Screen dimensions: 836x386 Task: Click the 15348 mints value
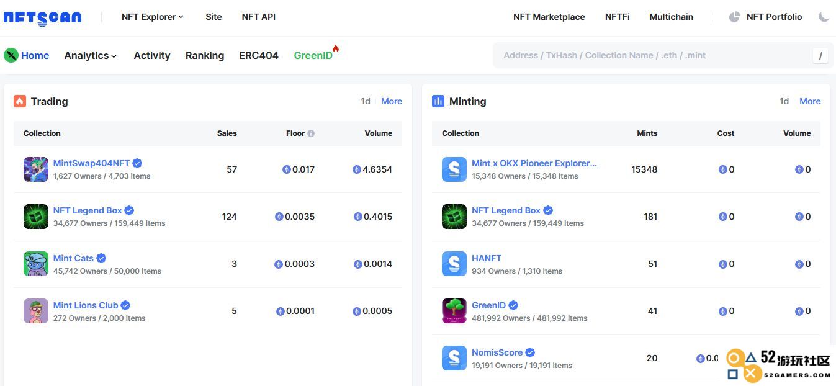(x=644, y=169)
